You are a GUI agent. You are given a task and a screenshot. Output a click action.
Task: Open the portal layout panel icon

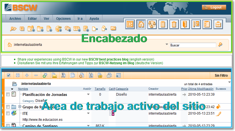(130, 24)
